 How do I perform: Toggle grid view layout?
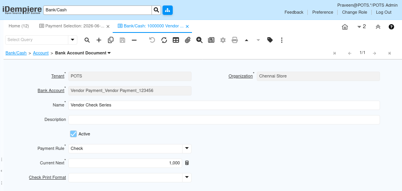(176, 40)
